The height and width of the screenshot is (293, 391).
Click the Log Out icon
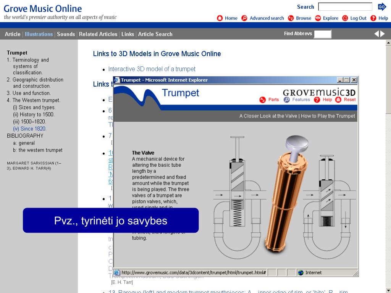[x=345, y=18]
